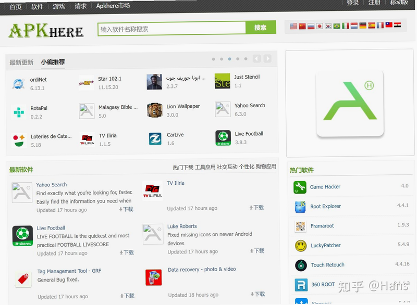Click the 360 ROOT icon
417x305 pixels.
[x=301, y=285]
